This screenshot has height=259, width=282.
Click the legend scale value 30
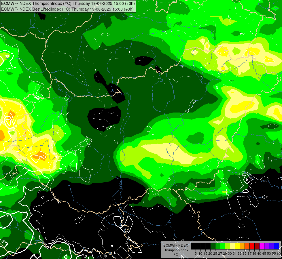[230, 254]
